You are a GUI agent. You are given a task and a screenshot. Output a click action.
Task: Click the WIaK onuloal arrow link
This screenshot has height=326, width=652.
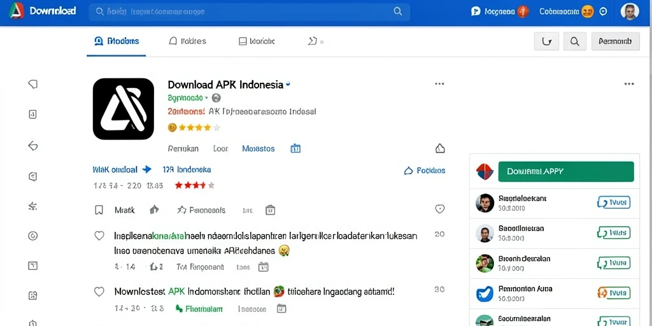[x=122, y=169]
